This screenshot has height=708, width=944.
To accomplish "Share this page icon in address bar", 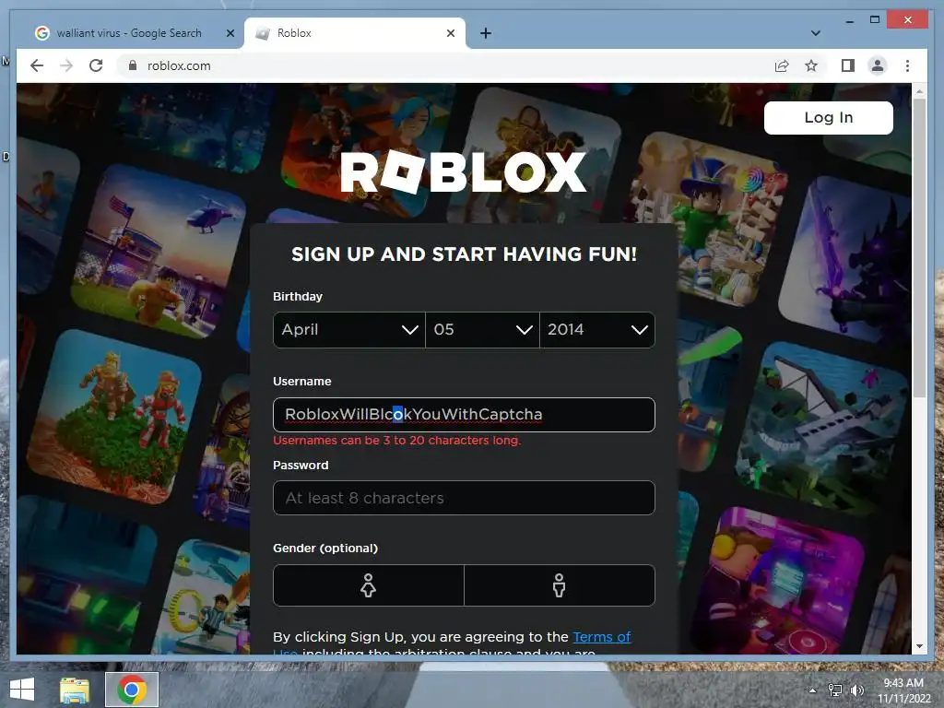I will tap(782, 65).
